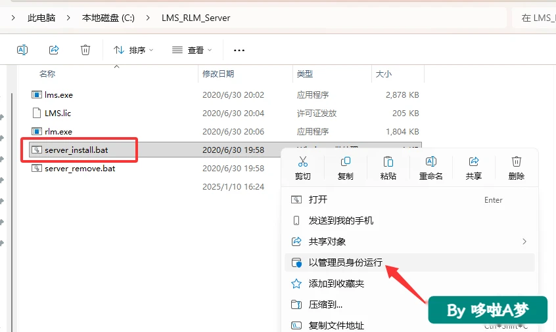Viewport: 556px width, 332px height.
Task: Click the share icon in the toolbar
Action: [54, 50]
